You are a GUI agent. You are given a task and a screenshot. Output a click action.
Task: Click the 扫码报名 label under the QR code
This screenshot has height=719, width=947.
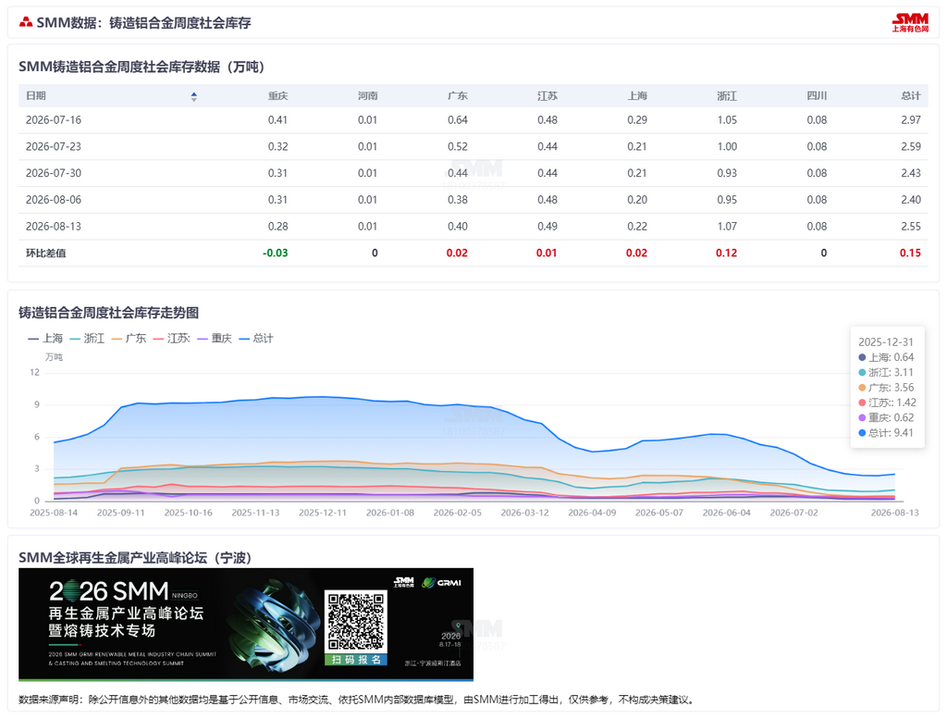356,659
